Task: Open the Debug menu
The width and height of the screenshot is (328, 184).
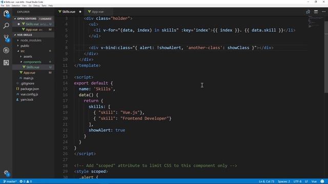Action: point(36,6)
